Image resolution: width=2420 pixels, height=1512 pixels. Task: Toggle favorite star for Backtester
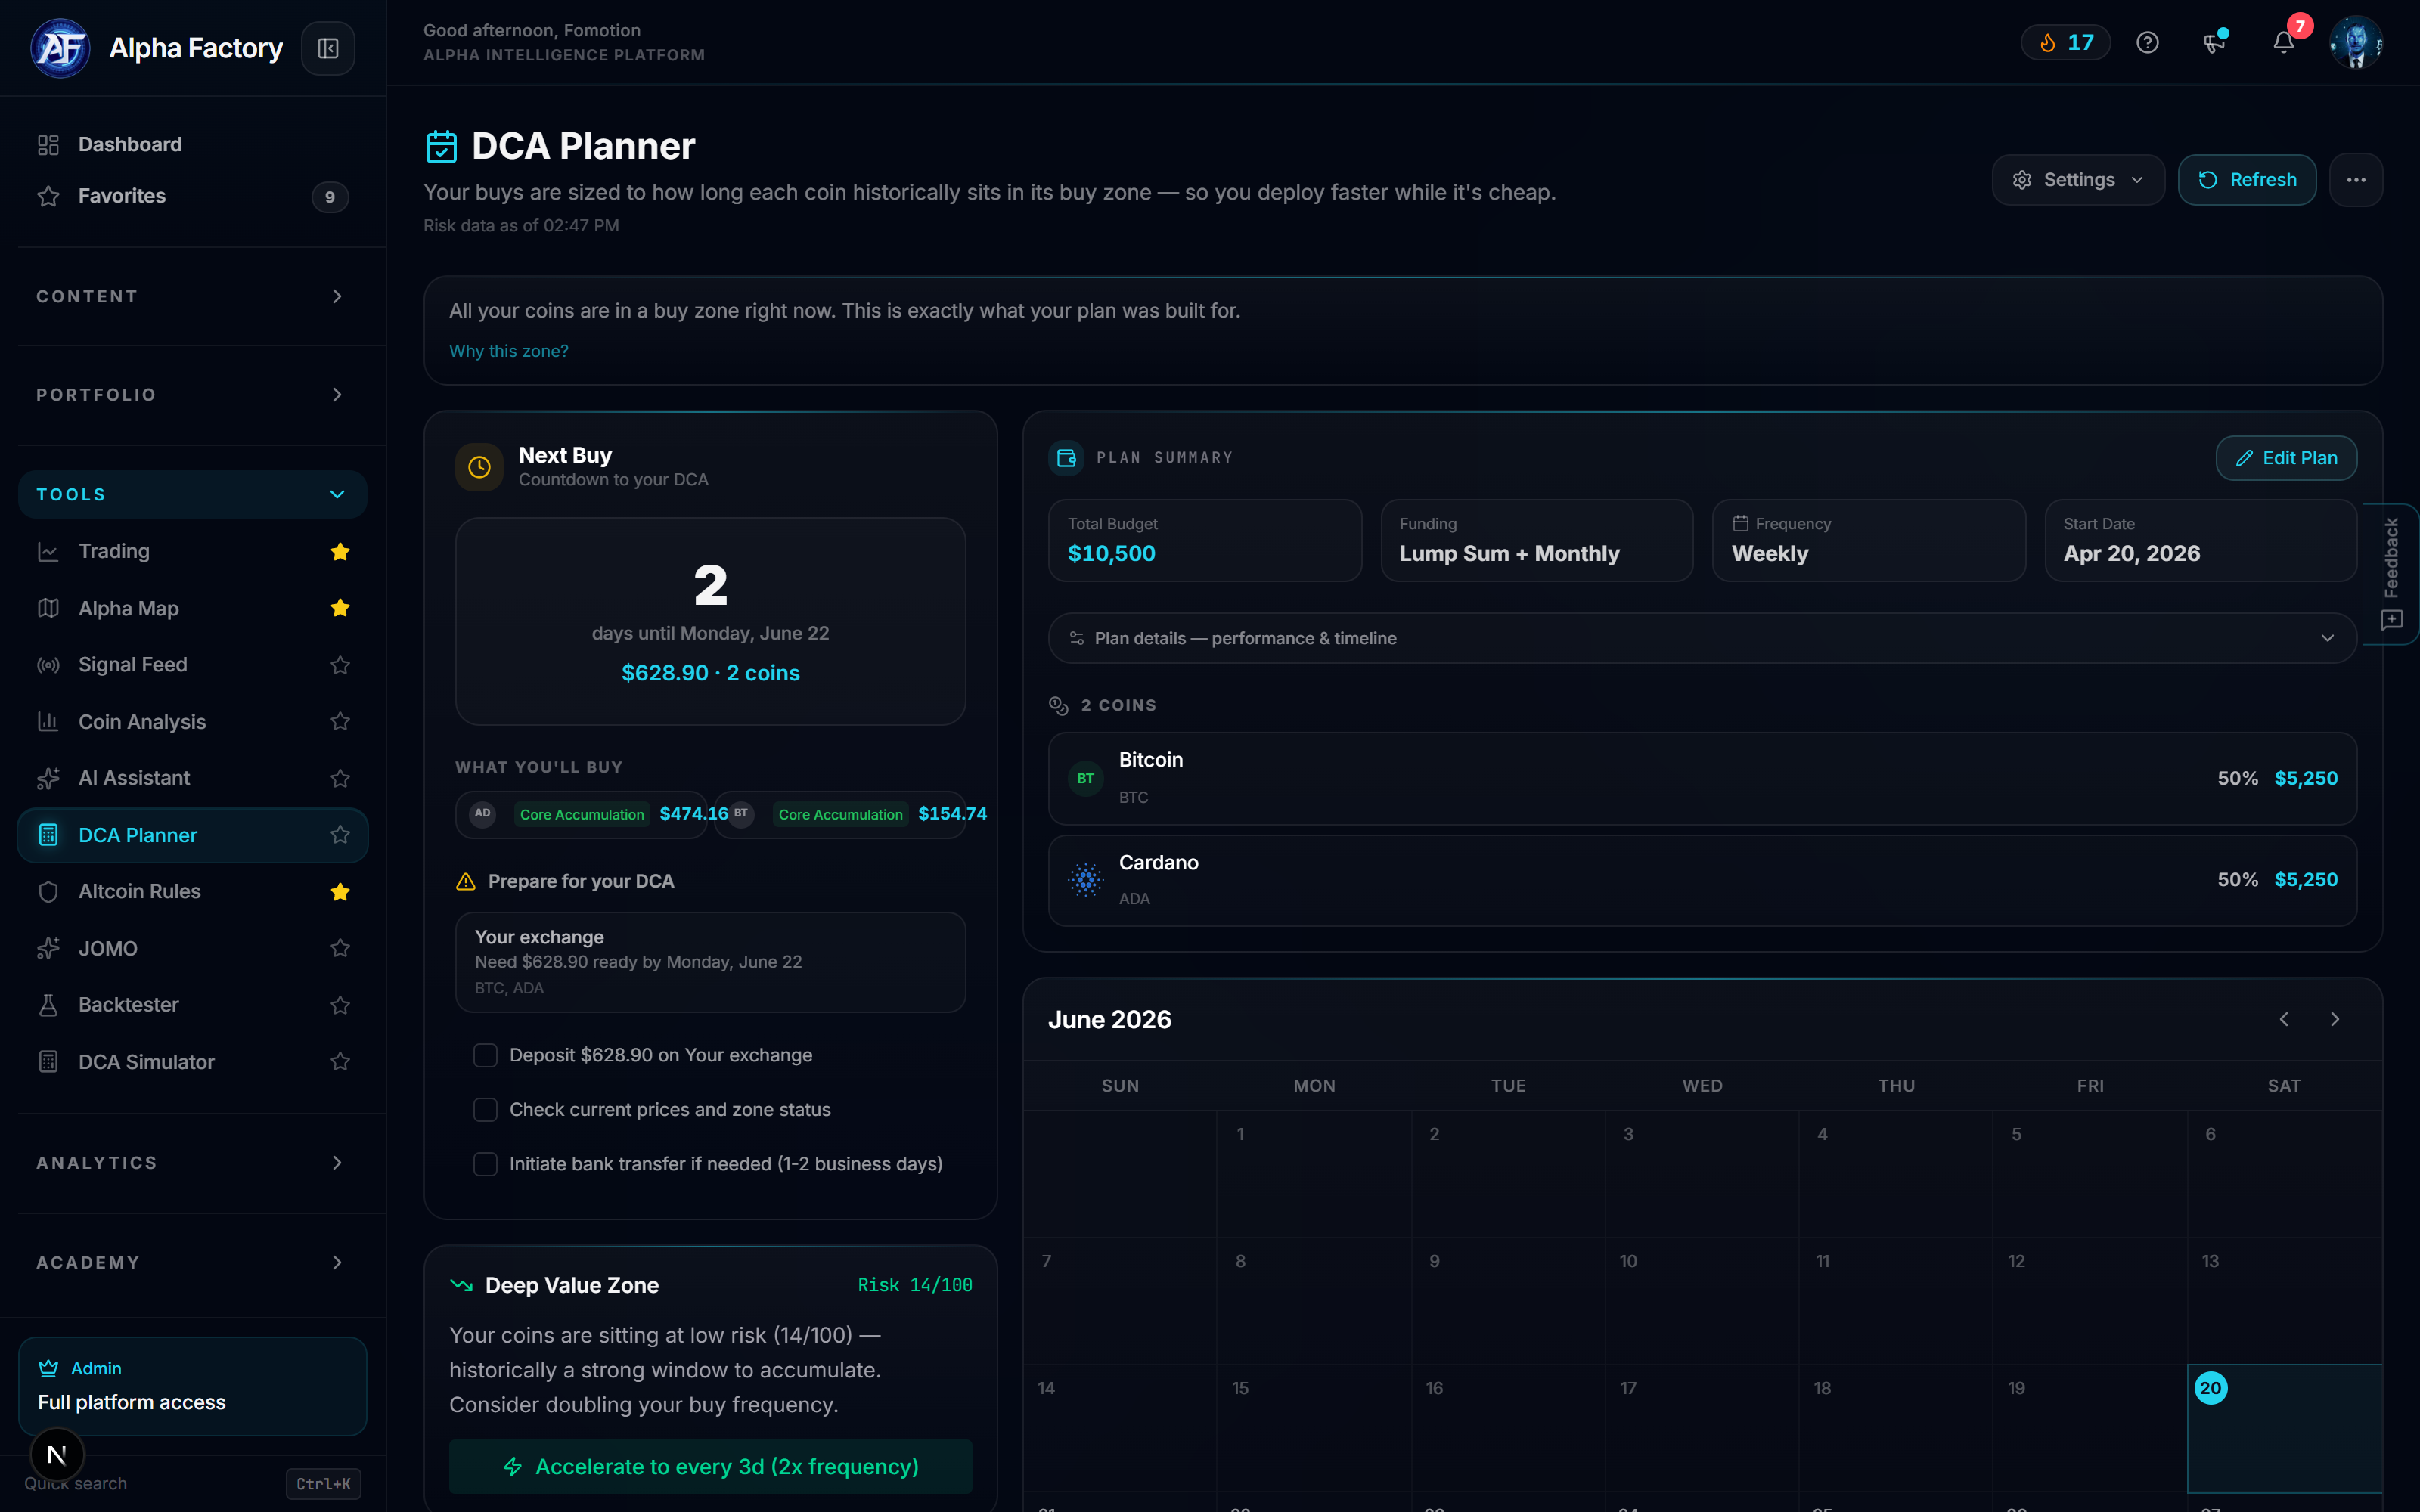point(340,1005)
